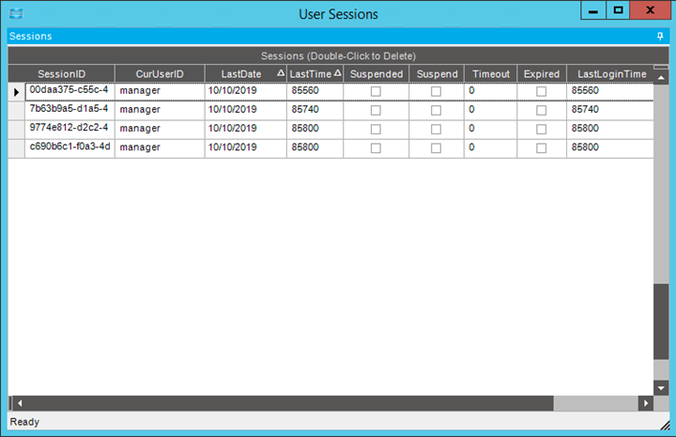Click the User Sessions app icon in title bar
Screen dimensions: 676x437
(16, 14)
